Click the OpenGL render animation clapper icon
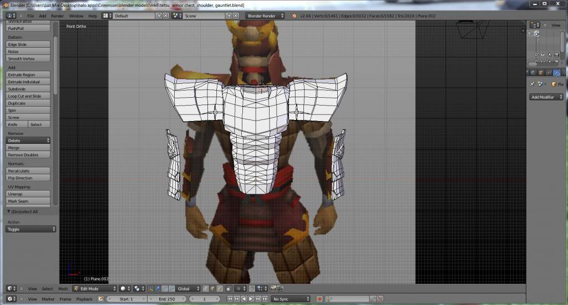Image resolution: width=568 pixels, height=305 pixels. [280, 289]
